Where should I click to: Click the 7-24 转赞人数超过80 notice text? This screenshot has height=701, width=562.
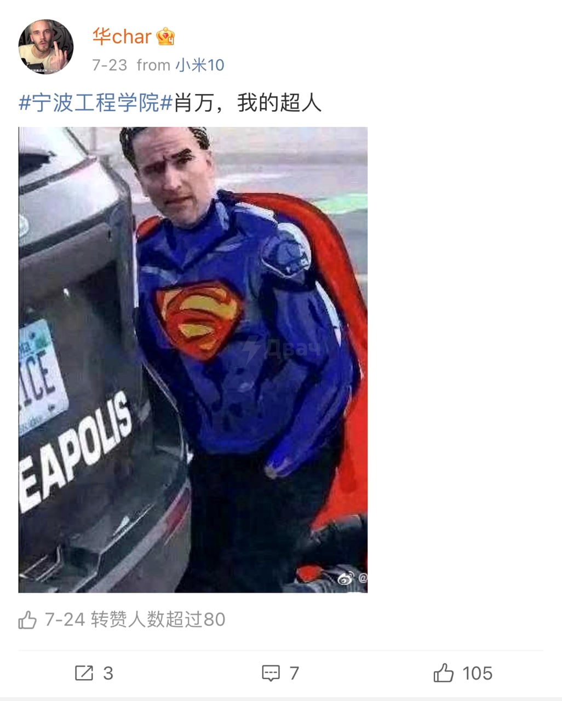point(135,619)
